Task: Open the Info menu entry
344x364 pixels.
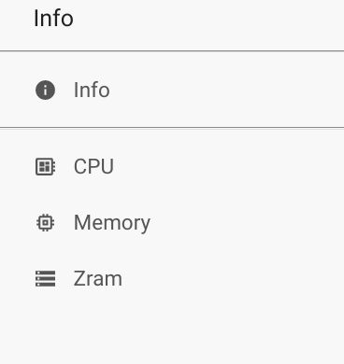Action: [x=172, y=90]
